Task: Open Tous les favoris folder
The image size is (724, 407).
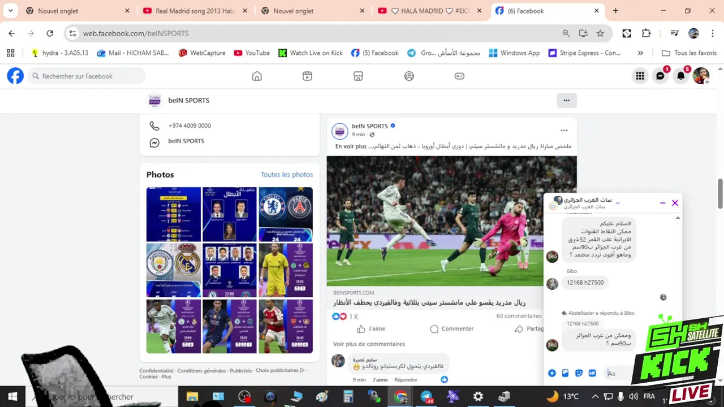Action: click(x=689, y=53)
